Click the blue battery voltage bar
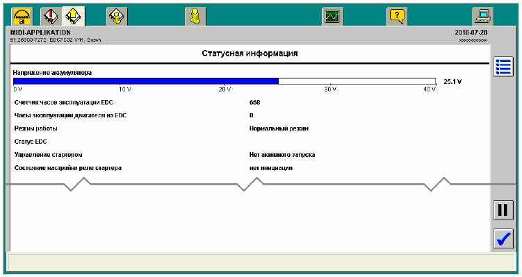 pyautogui.click(x=146, y=81)
